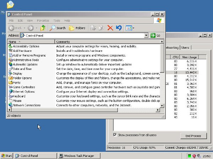This screenshot has width=213, height=159.
Task: Click the horizontal scrollbar left arrow
Action: click(x=10, y=110)
